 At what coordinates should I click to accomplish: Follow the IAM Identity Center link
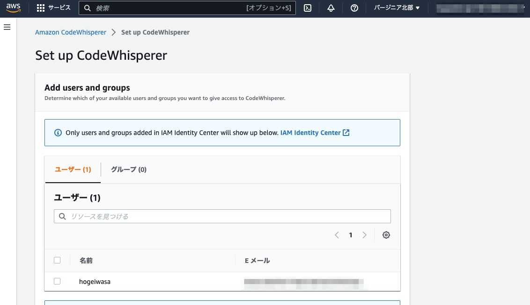310,132
